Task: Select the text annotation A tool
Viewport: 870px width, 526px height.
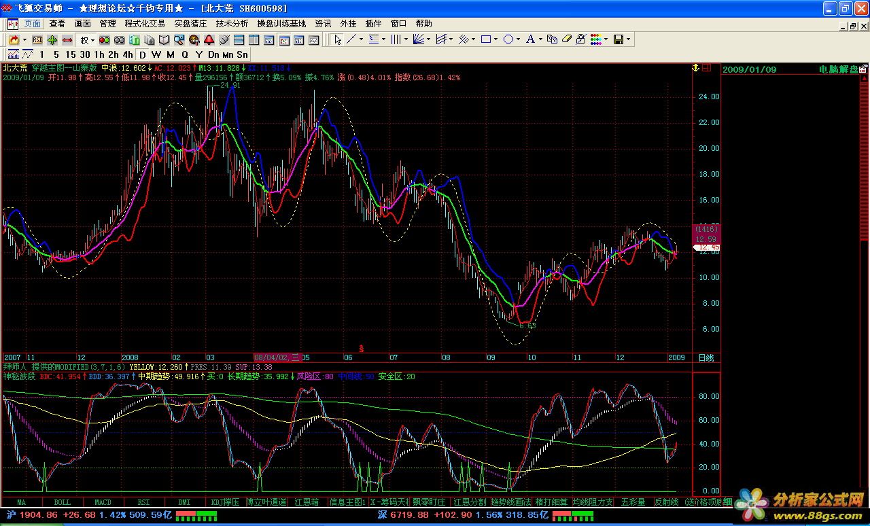Action: click(531, 39)
